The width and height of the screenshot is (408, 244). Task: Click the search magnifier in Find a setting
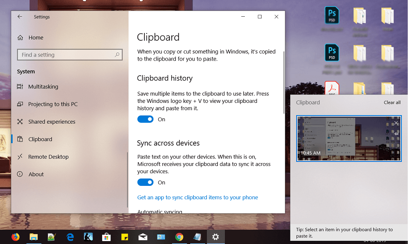117,54
